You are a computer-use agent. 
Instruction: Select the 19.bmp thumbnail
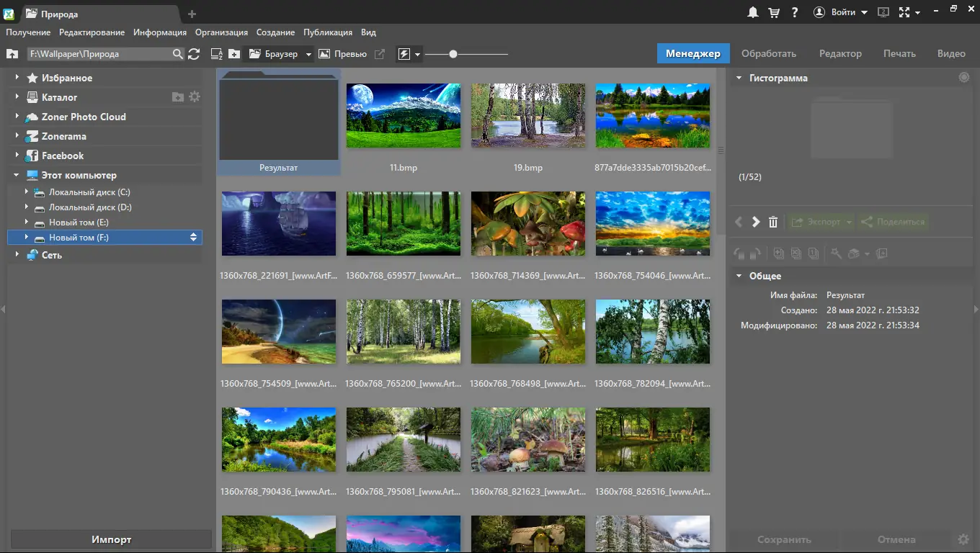coord(528,116)
